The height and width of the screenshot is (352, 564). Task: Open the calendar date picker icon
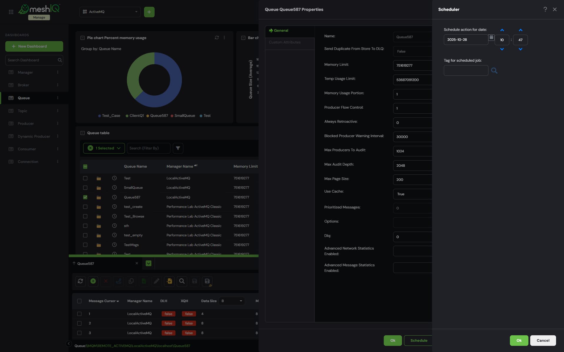491,37
